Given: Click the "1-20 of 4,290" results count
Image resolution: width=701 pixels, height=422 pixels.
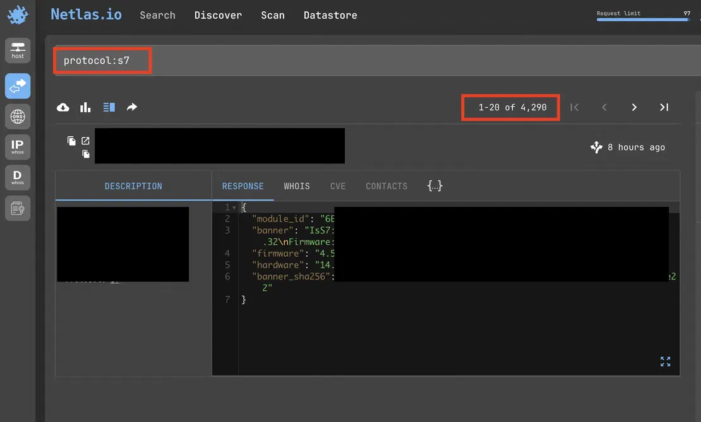Looking at the screenshot, I should (x=512, y=107).
